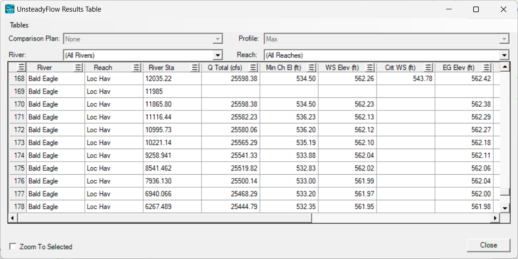The height and width of the screenshot is (259, 518).
Task: Enable the Zoom To Selected checkbox
Action: pyautogui.click(x=13, y=246)
